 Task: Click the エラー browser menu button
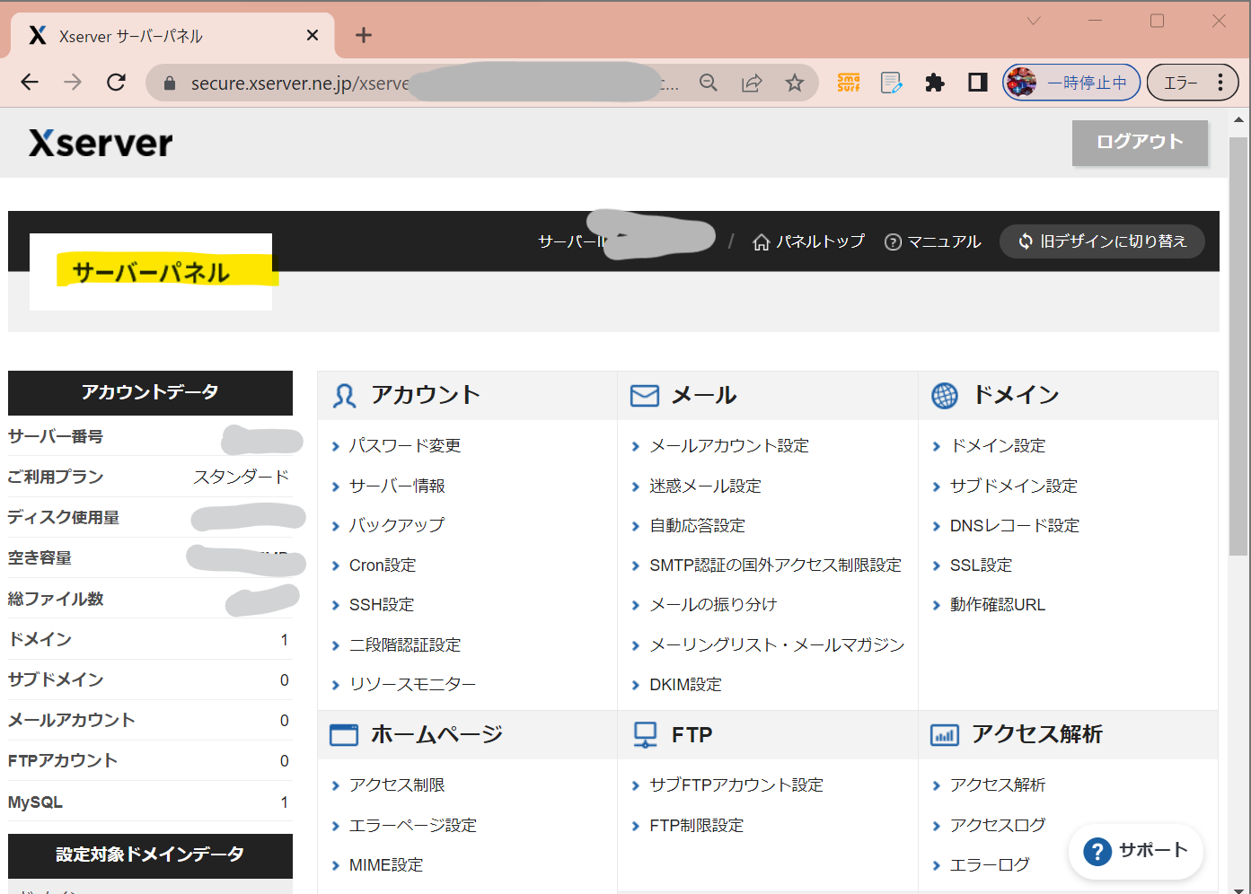tap(1193, 83)
